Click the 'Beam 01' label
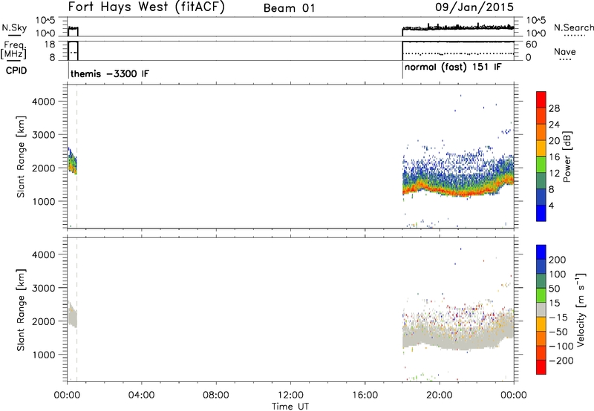The height and width of the screenshot is (411, 594). (290, 8)
